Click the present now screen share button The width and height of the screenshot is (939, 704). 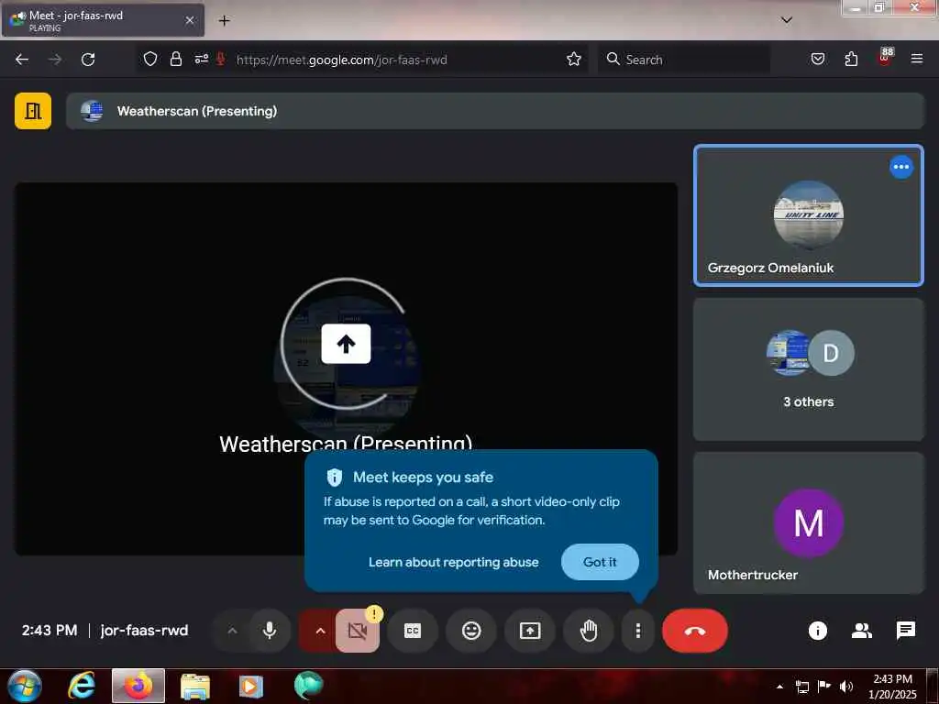click(530, 631)
